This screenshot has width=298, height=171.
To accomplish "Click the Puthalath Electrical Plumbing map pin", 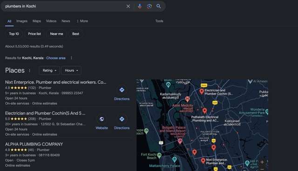I will click(204, 111).
